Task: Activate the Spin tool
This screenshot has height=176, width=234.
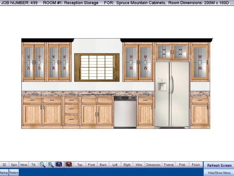Action: [x=14, y=165]
